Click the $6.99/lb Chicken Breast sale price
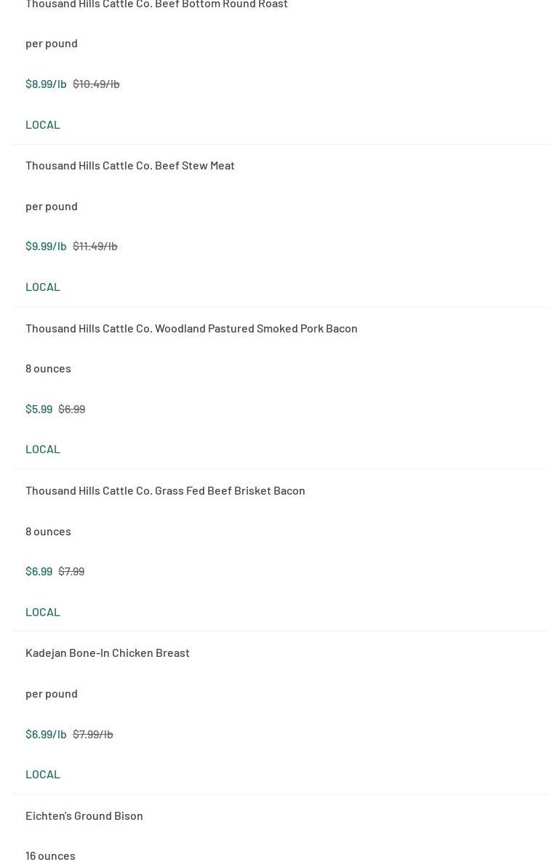The image size is (560, 862). 46,734
